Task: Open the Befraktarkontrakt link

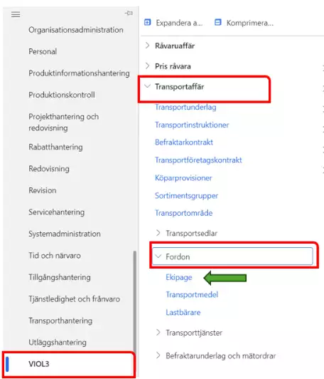Action: point(184,142)
